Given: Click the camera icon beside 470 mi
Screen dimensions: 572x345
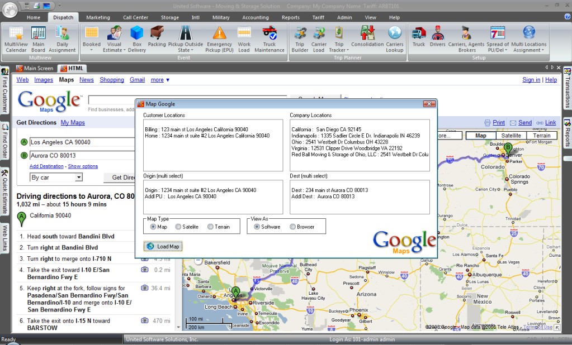Looking at the screenshot, I should (x=145, y=320).
